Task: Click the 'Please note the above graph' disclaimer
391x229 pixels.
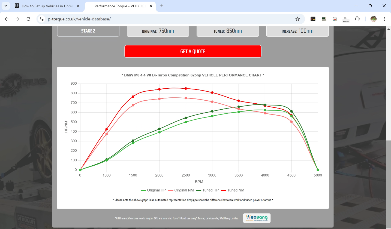Action: (193, 200)
